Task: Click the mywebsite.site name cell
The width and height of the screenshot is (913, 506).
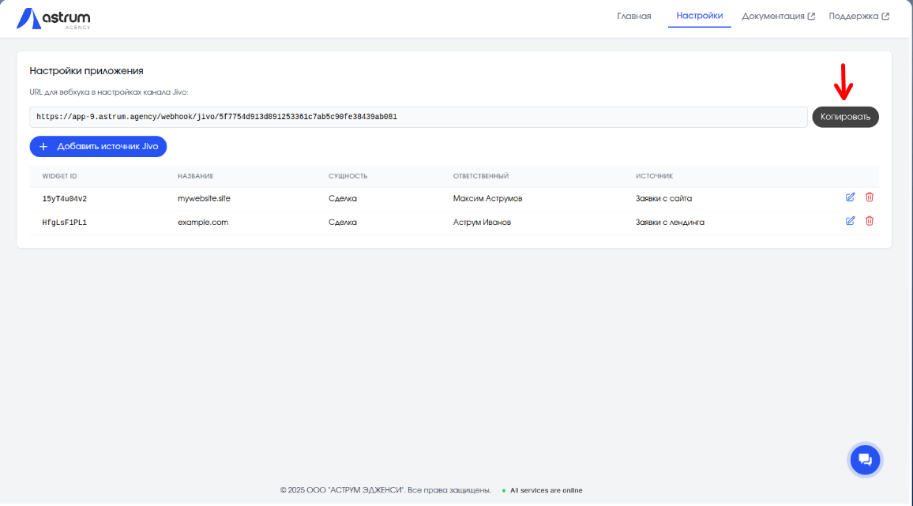Action: tap(204, 199)
